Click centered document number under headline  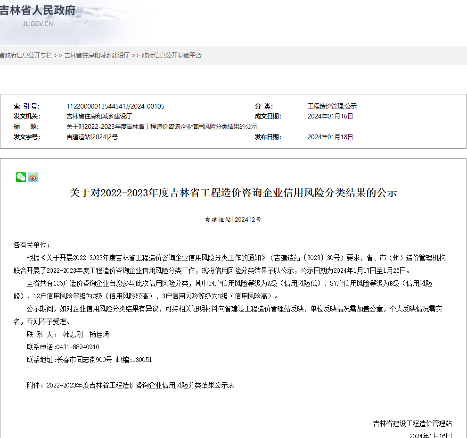pos(233,219)
